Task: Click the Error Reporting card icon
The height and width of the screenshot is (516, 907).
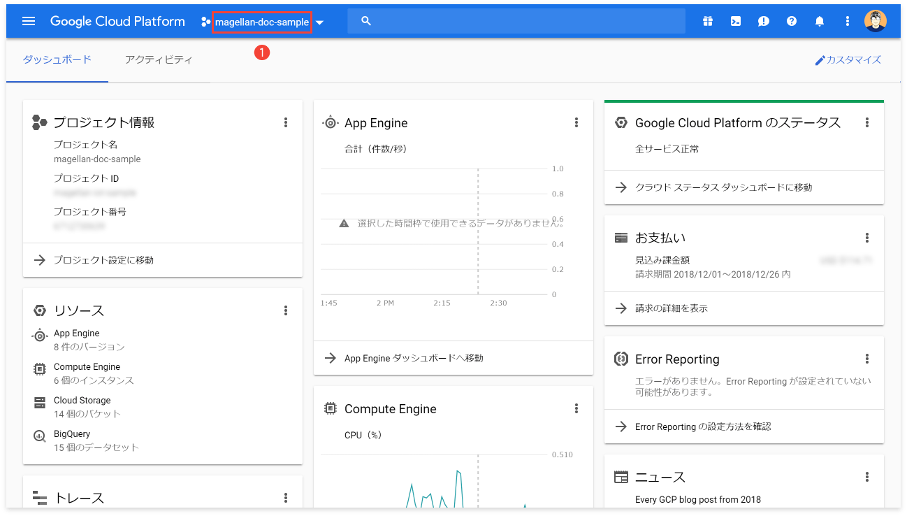Action: tap(621, 359)
